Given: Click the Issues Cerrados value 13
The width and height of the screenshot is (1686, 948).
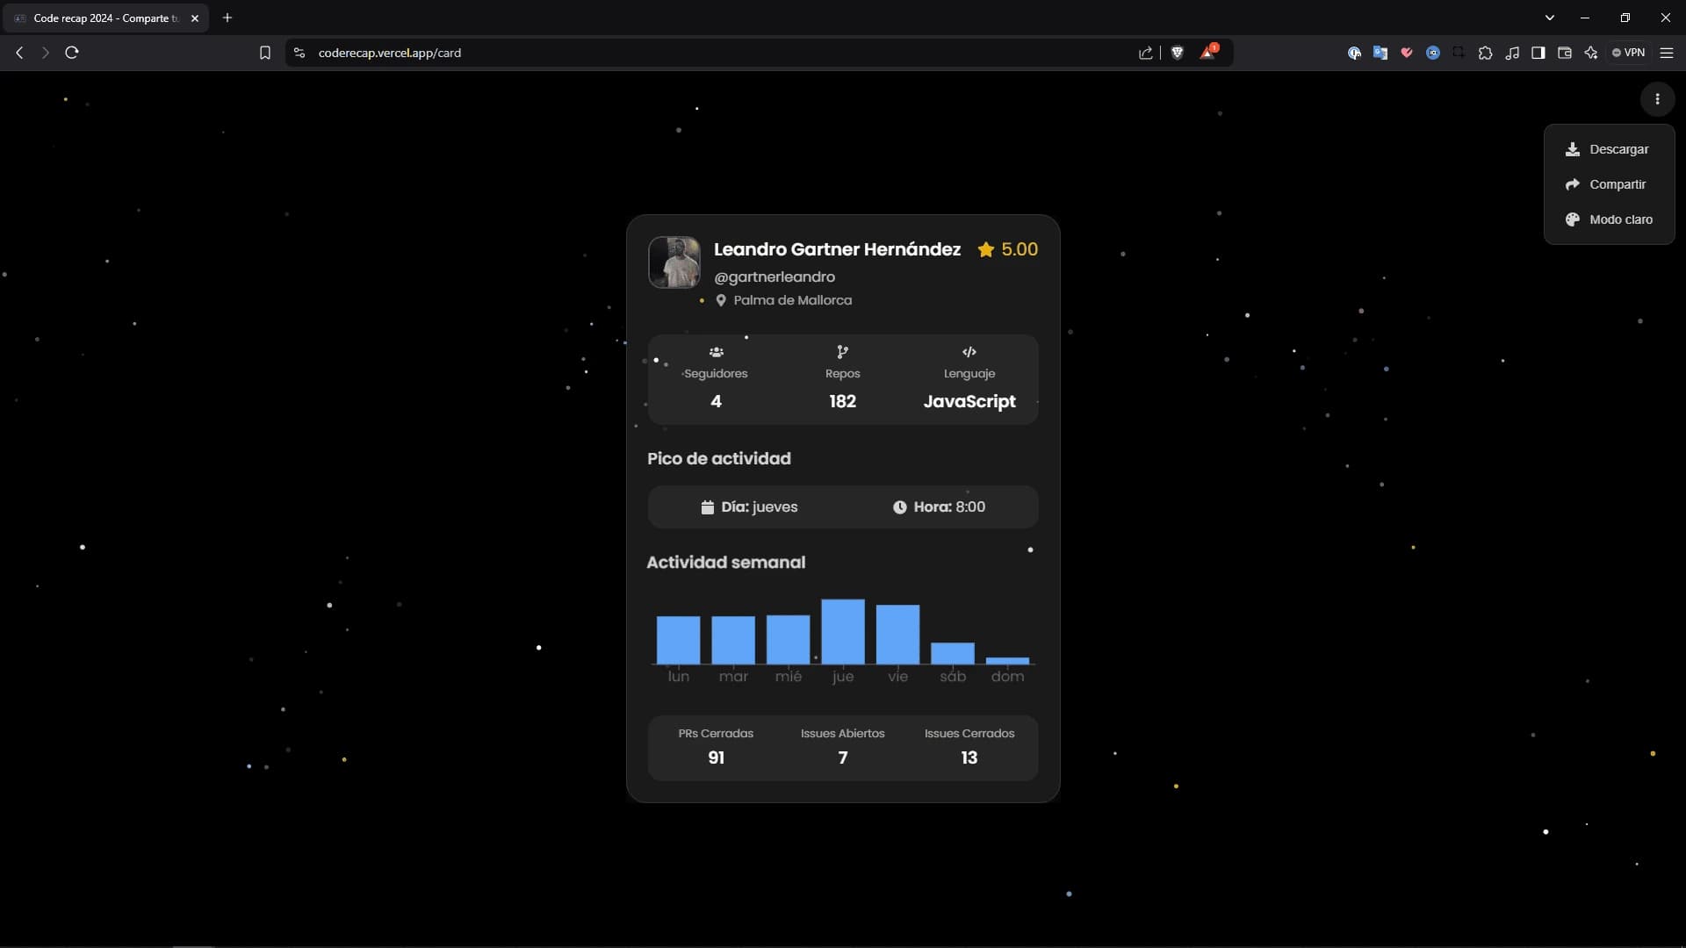Looking at the screenshot, I should (x=969, y=758).
